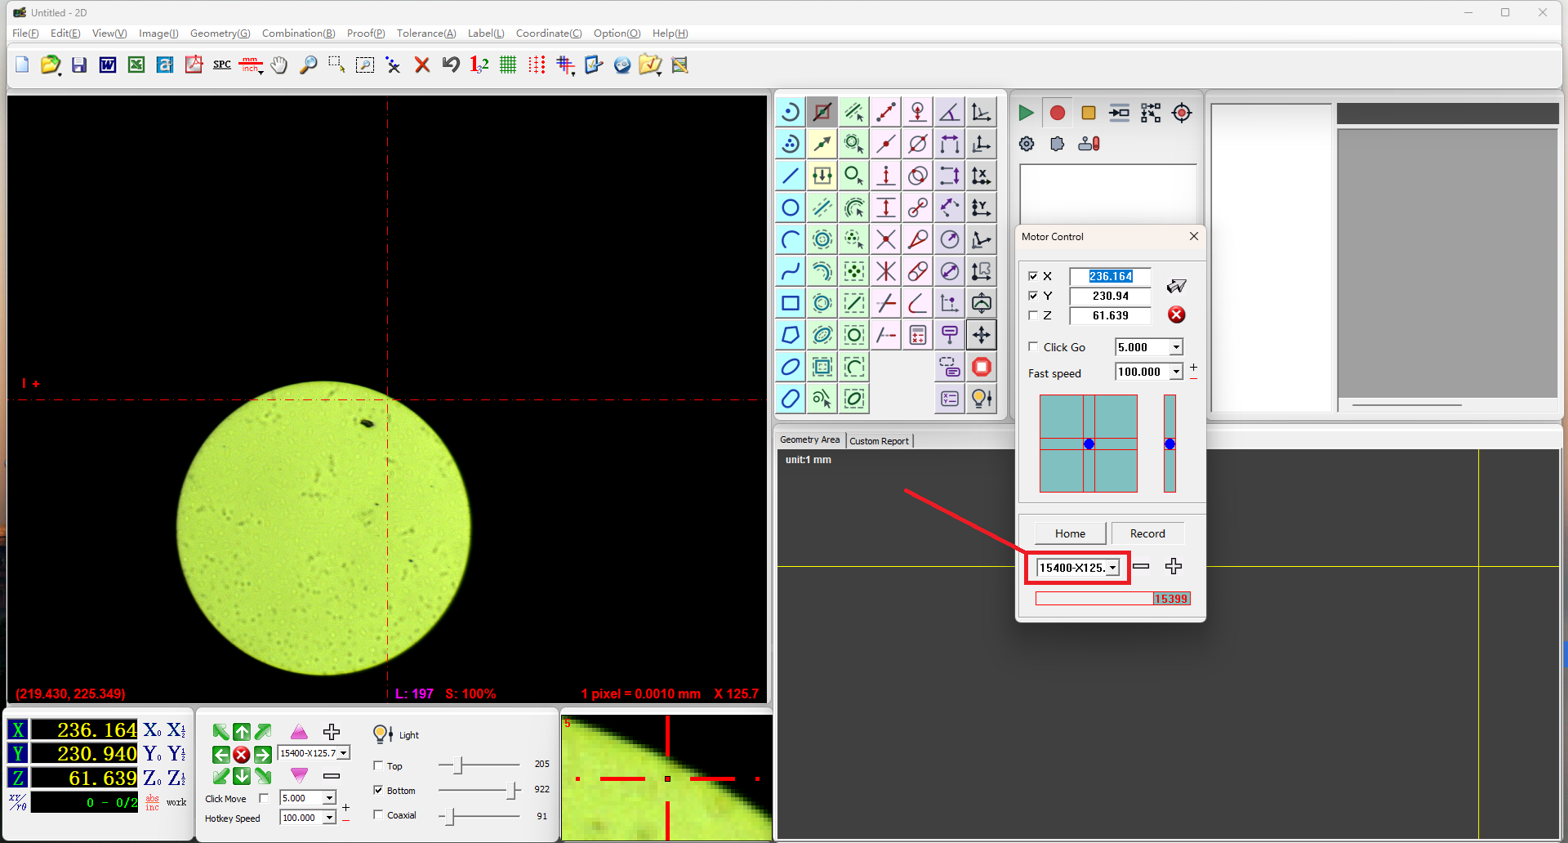The width and height of the screenshot is (1568, 843).
Task: Click the Record button in Motor Control
Action: pyautogui.click(x=1147, y=533)
